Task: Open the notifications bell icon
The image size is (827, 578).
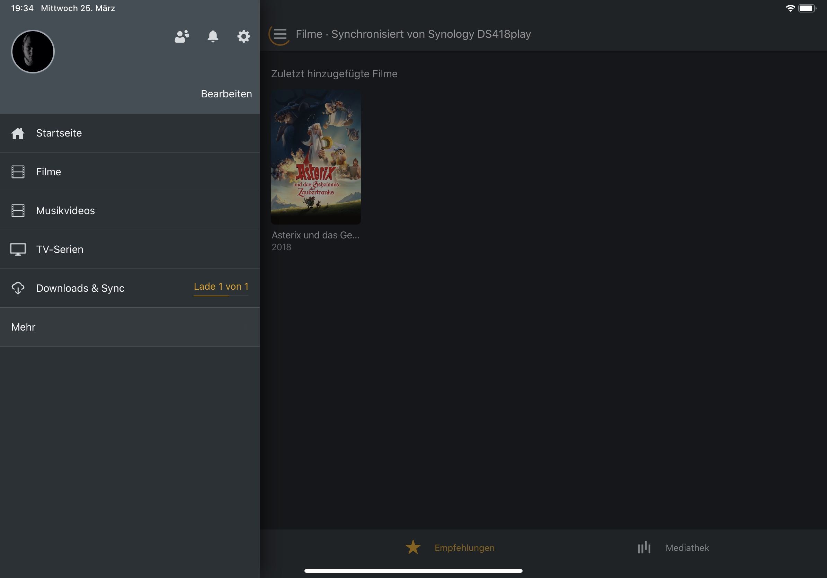Action: (213, 36)
